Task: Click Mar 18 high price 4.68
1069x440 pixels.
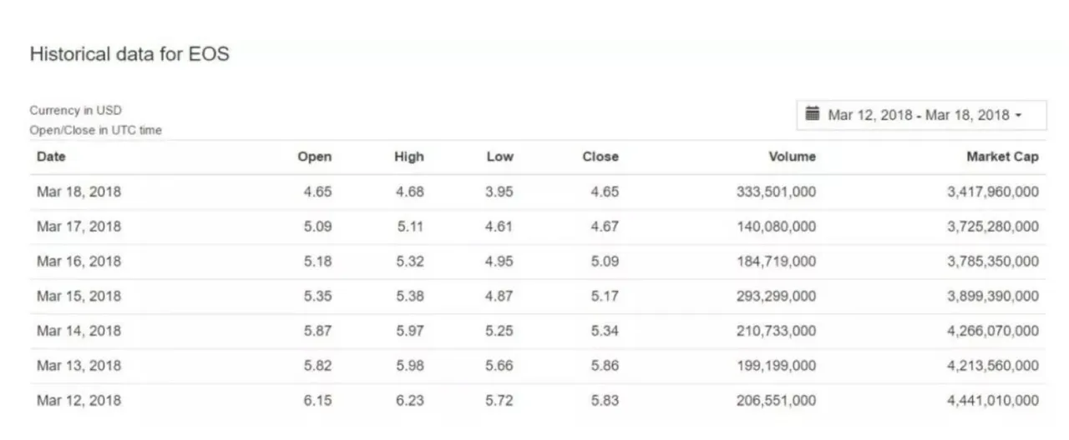Action: coord(410,192)
